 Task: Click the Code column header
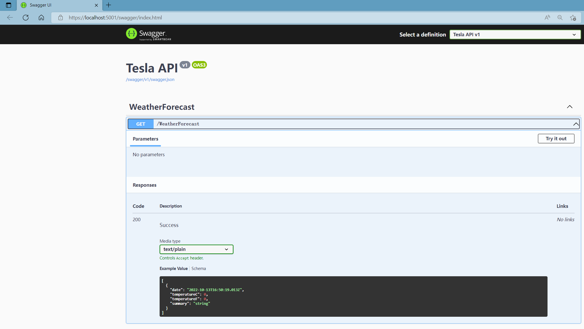coord(139,206)
